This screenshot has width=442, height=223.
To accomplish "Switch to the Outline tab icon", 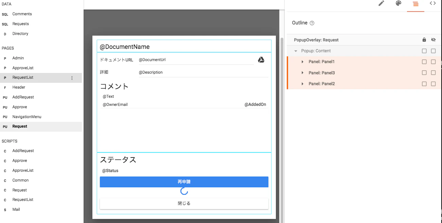I will tap(416, 4).
